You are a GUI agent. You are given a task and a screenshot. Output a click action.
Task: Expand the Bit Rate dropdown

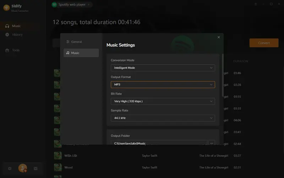[x=163, y=101]
